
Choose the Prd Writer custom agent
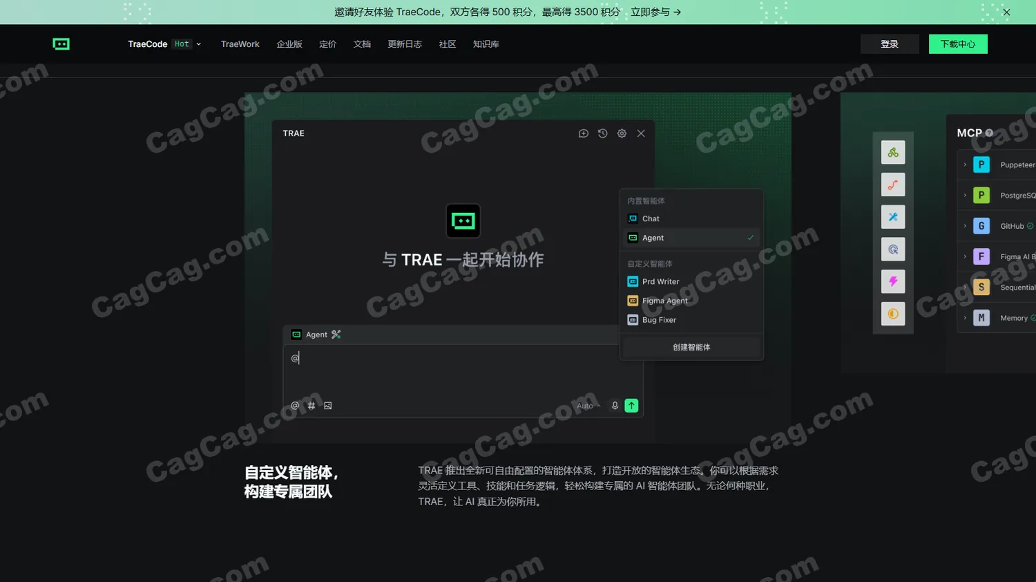(x=691, y=281)
